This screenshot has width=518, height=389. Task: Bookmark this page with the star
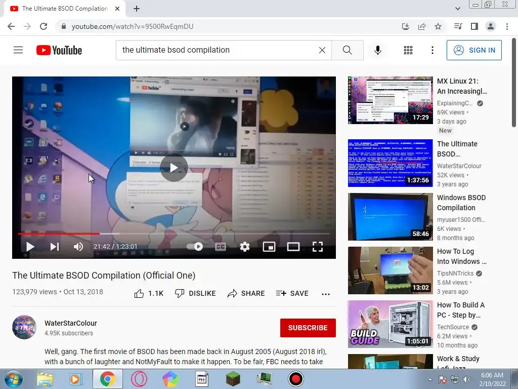pyautogui.click(x=438, y=26)
